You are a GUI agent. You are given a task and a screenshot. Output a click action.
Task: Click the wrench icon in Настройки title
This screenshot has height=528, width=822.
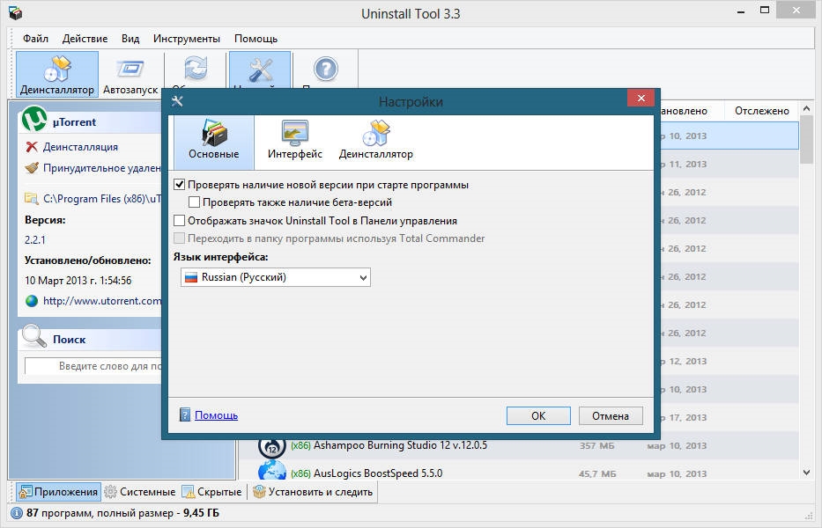click(x=177, y=101)
